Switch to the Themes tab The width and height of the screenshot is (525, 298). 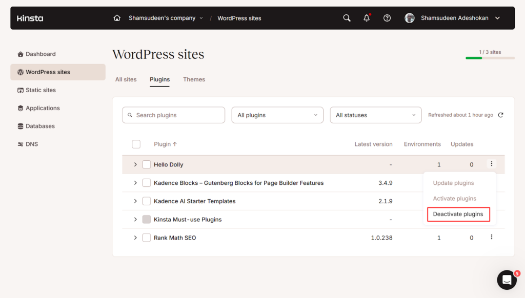pos(194,79)
